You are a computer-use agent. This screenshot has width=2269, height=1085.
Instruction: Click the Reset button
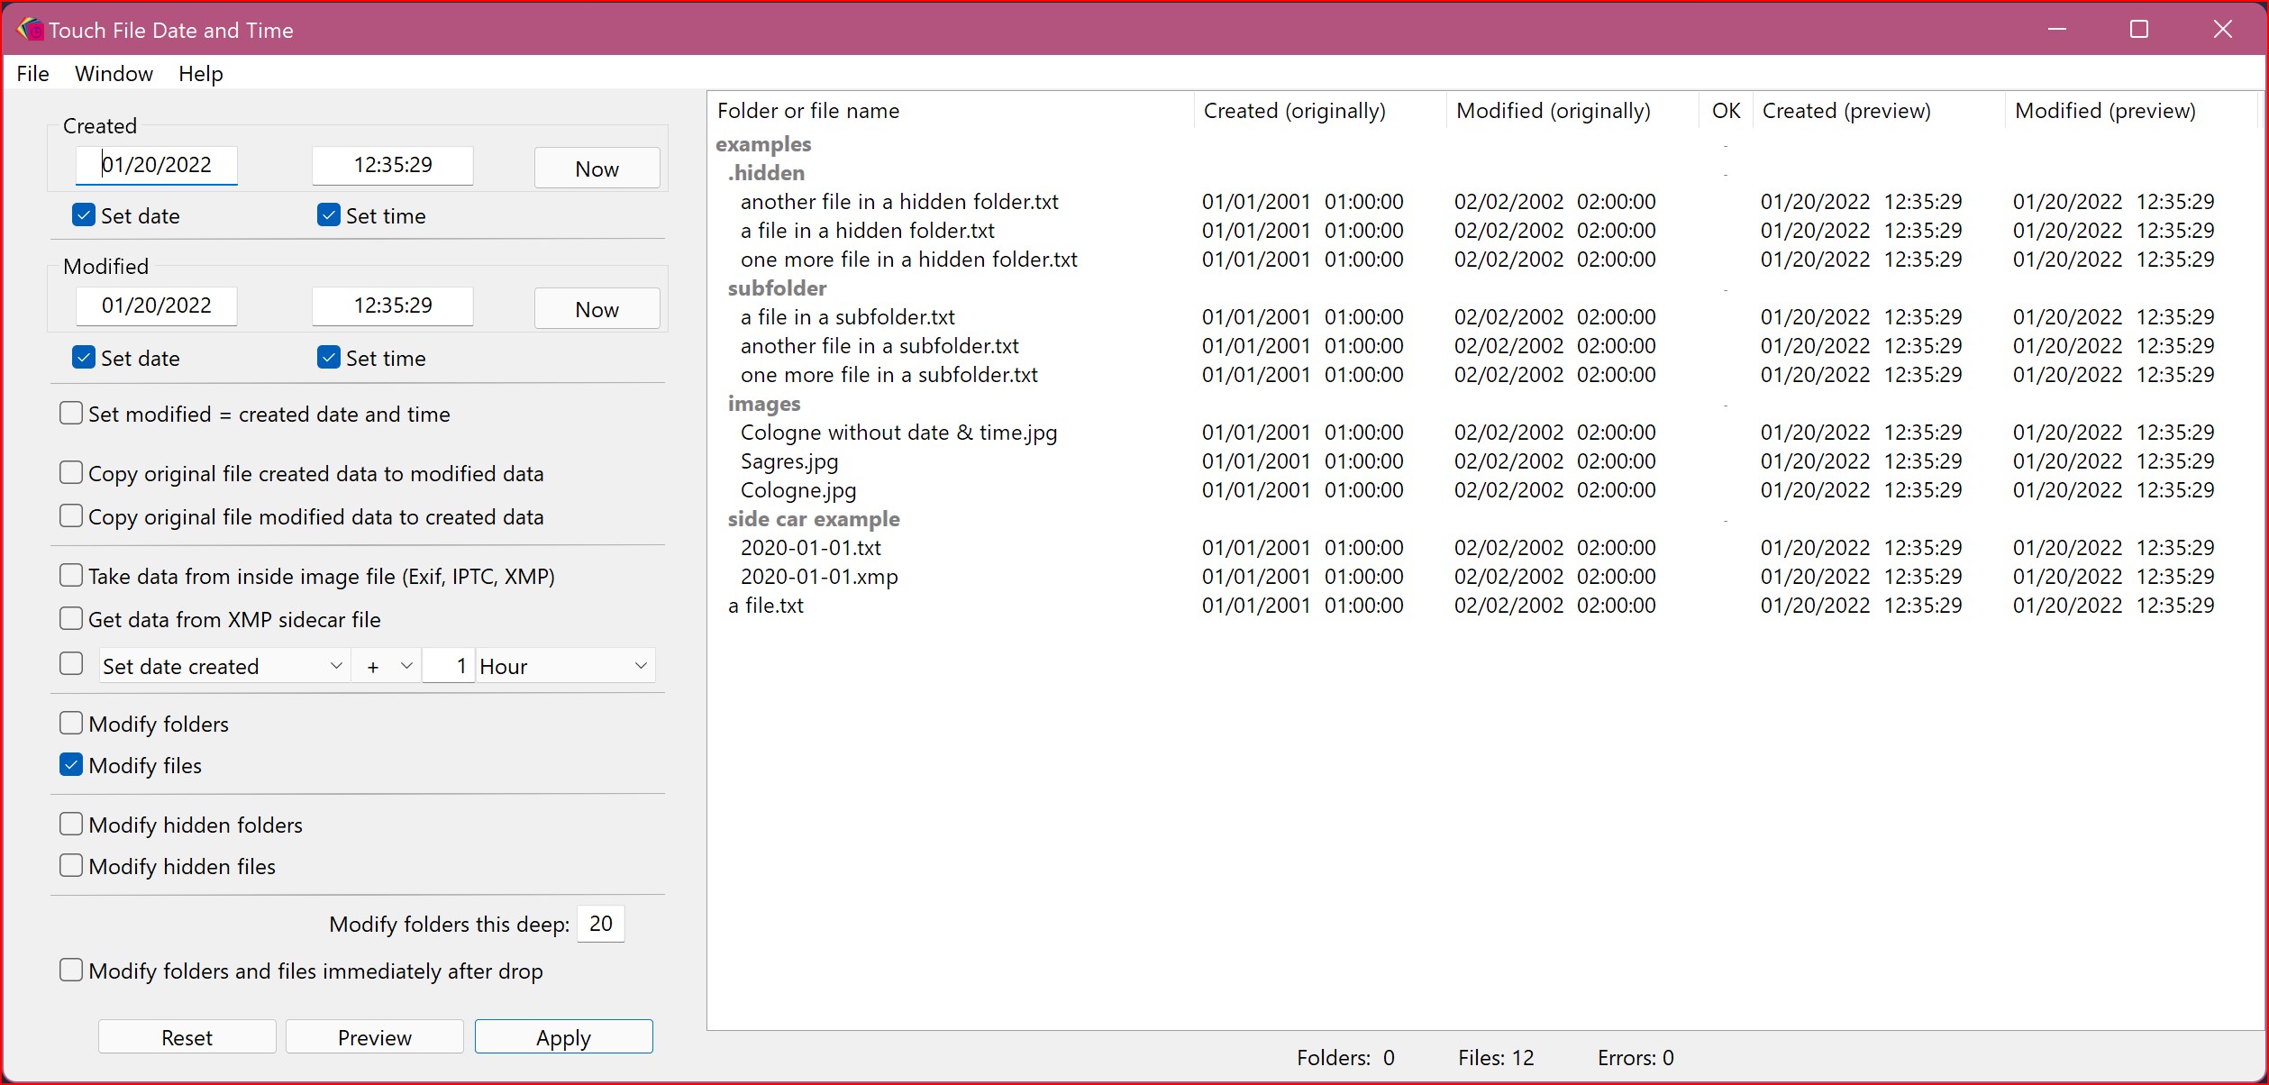pos(187,1037)
